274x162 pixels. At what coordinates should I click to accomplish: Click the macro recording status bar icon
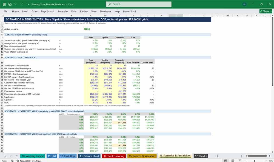[12, 161]
